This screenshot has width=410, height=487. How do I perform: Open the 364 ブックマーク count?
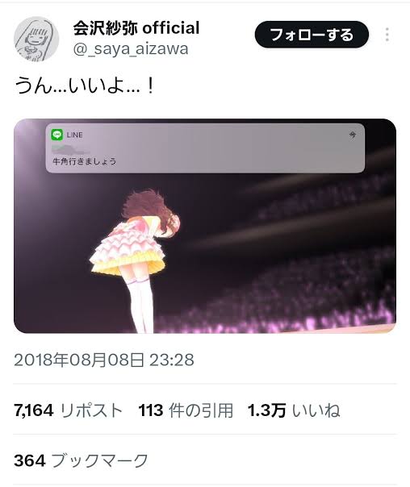pyautogui.click(x=81, y=460)
